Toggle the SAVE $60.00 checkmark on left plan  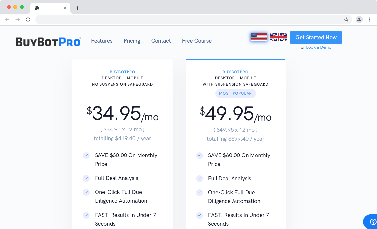click(x=86, y=155)
